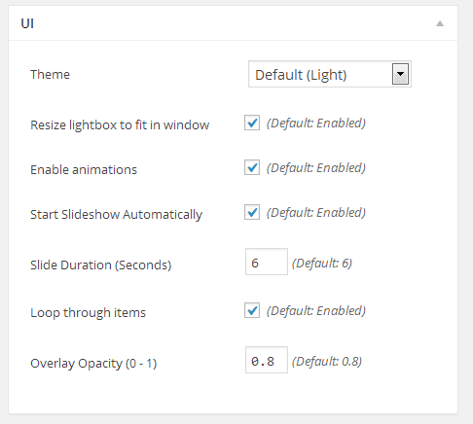Click the Resize lightbox to fit label
The height and width of the screenshot is (424, 473).
[120, 124]
